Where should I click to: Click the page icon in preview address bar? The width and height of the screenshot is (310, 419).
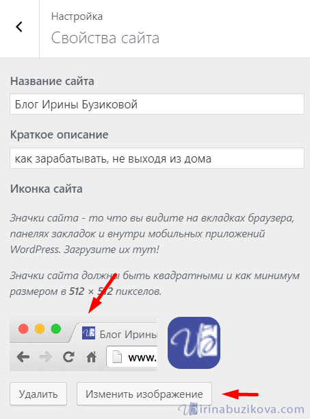coord(117,357)
